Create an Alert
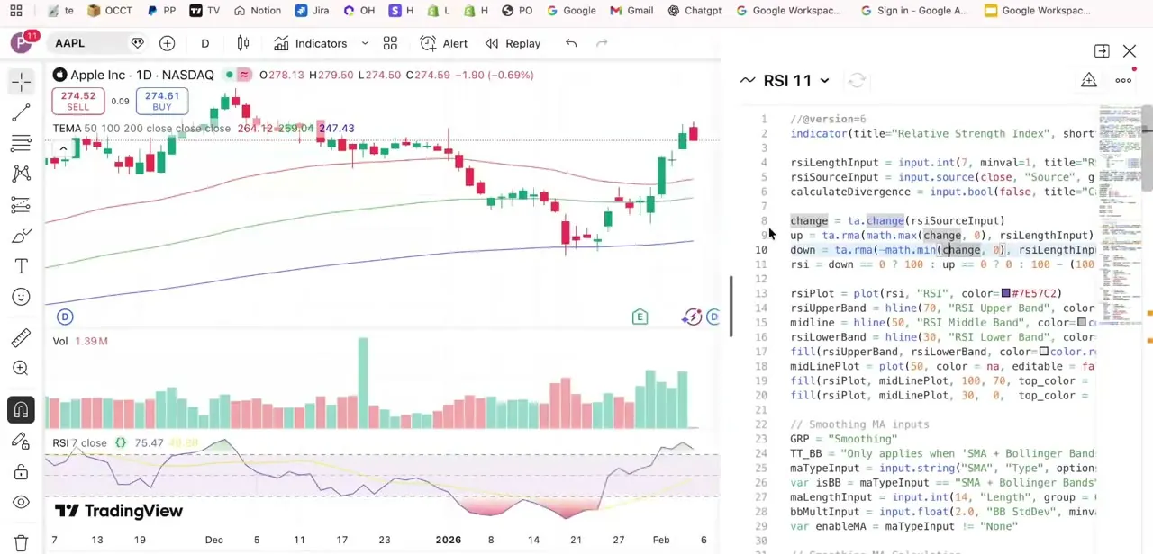The image size is (1153, 554). pos(444,43)
